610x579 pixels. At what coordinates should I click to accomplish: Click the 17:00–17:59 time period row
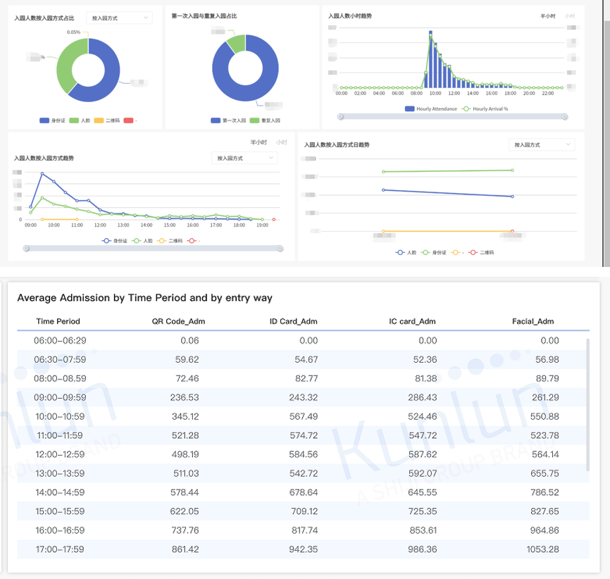[x=303, y=549]
